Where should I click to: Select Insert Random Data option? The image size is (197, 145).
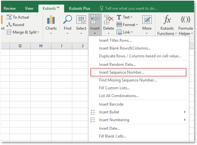(x=117, y=65)
